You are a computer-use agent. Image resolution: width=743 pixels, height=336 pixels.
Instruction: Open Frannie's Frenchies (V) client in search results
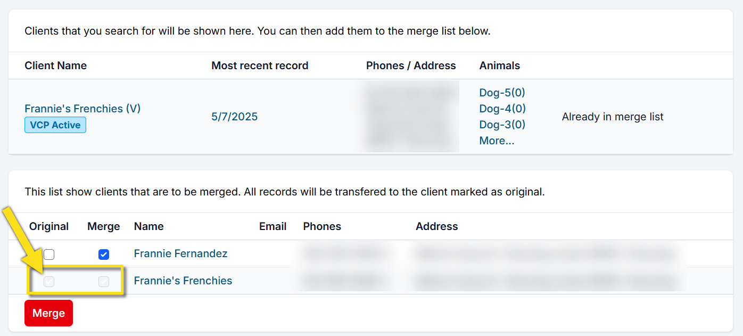pos(82,109)
